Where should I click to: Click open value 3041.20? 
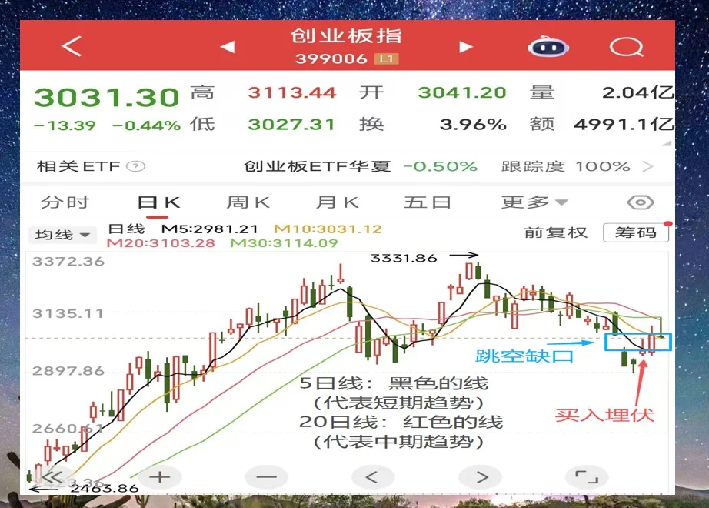tap(461, 93)
